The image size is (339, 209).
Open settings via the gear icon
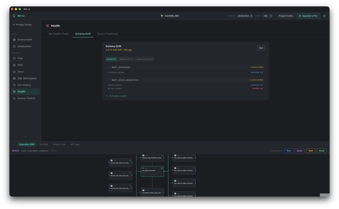coord(324,16)
